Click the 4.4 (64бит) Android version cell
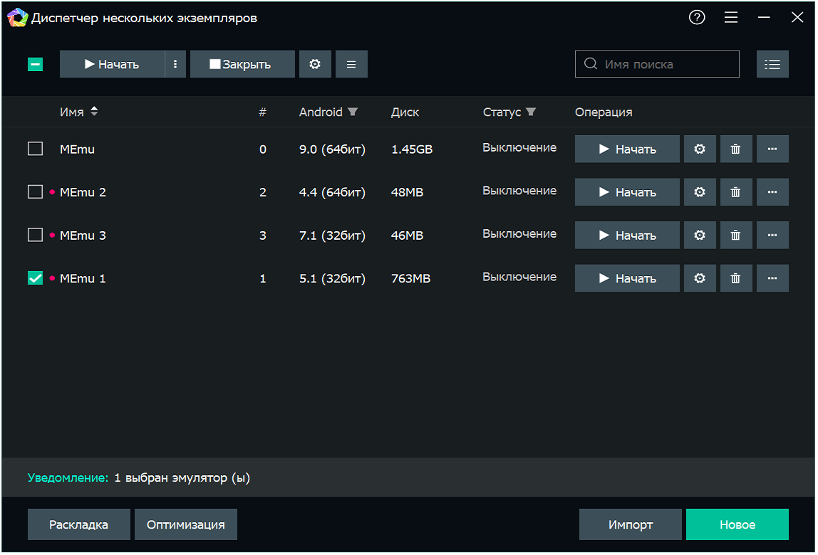818x555 pixels. tap(332, 192)
